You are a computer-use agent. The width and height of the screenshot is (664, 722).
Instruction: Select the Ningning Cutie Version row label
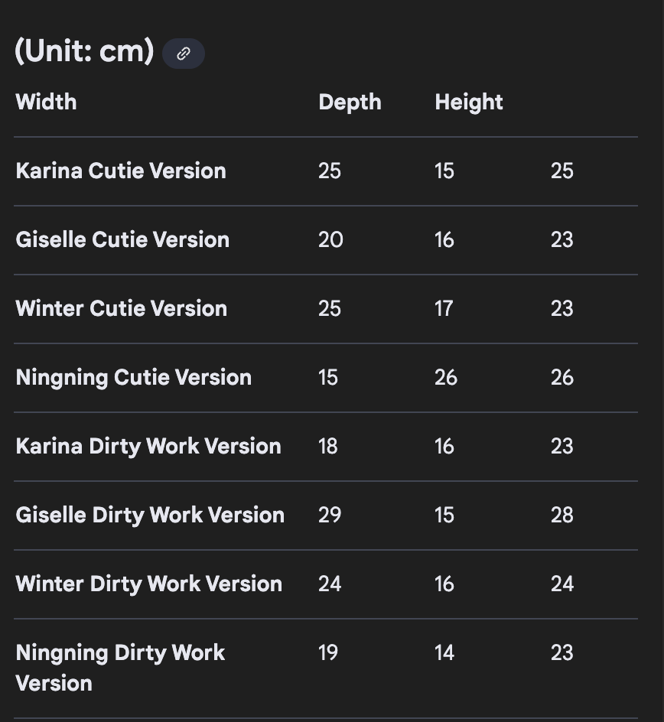133,377
